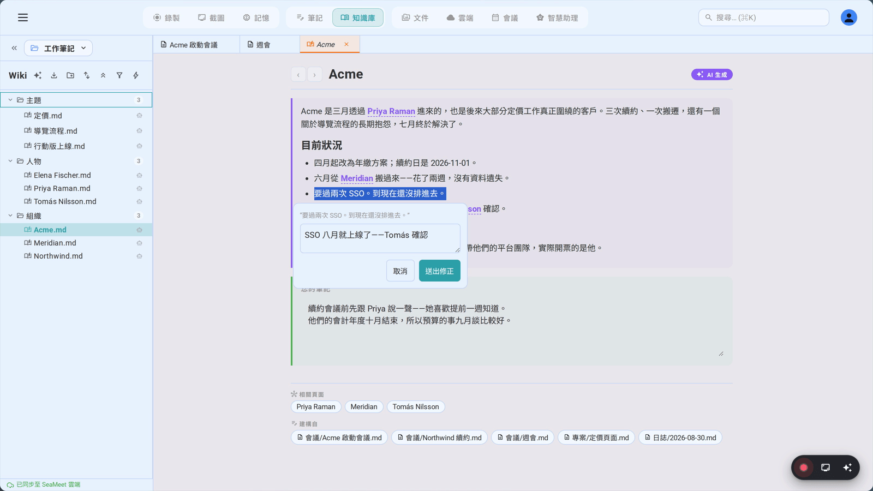The height and width of the screenshot is (491, 873).
Task: Switch to 會議 section
Action: pos(505,17)
